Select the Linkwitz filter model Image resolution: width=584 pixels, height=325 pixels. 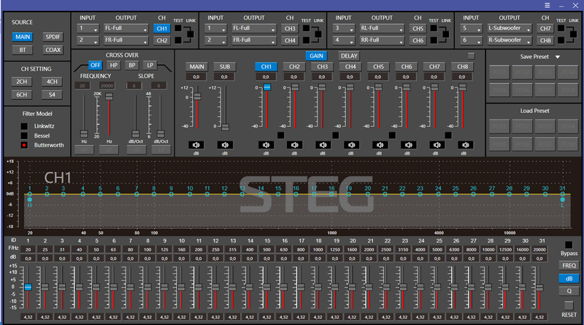pyautogui.click(x=24, y=127)
